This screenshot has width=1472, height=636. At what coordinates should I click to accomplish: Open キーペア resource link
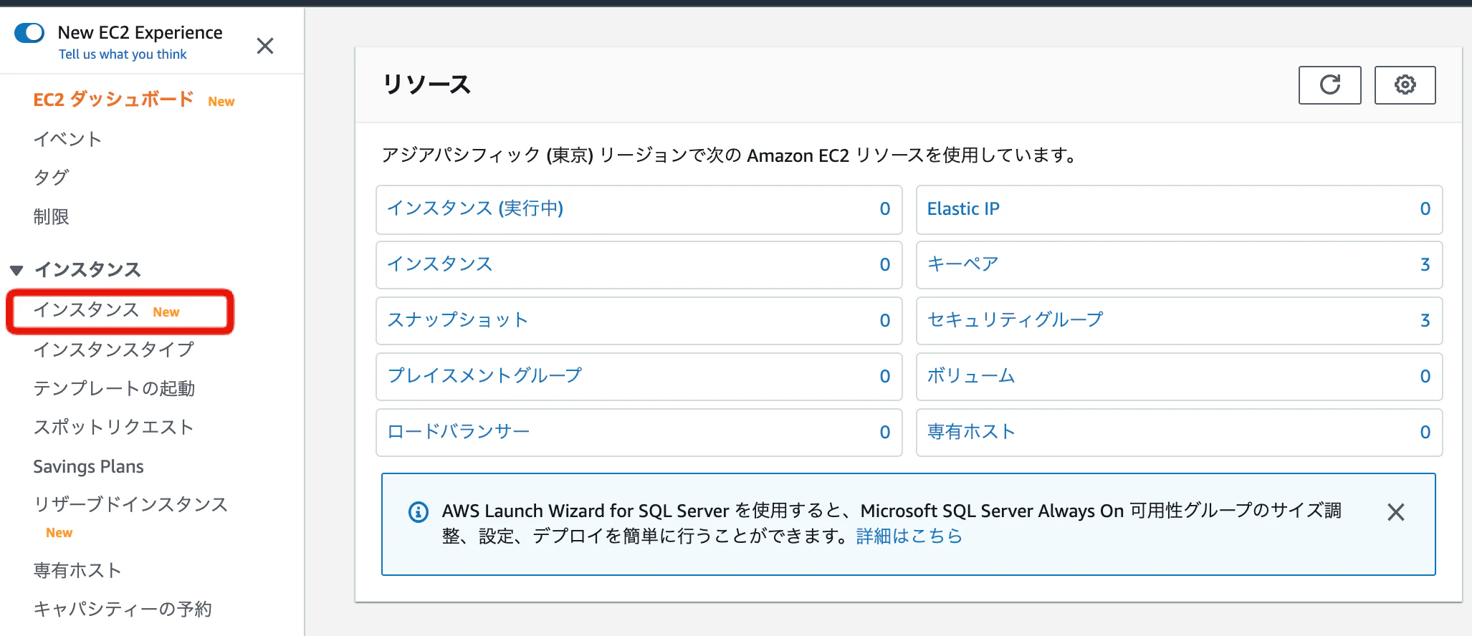[963, 264]
